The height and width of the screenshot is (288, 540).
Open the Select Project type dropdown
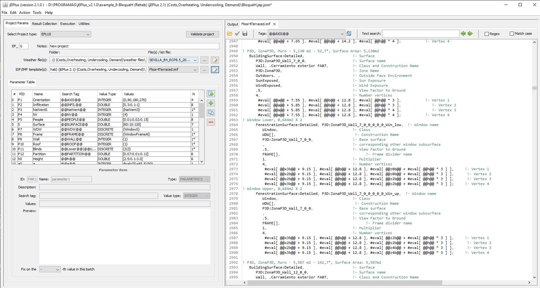pyautogui.click(x=65, y=34)
